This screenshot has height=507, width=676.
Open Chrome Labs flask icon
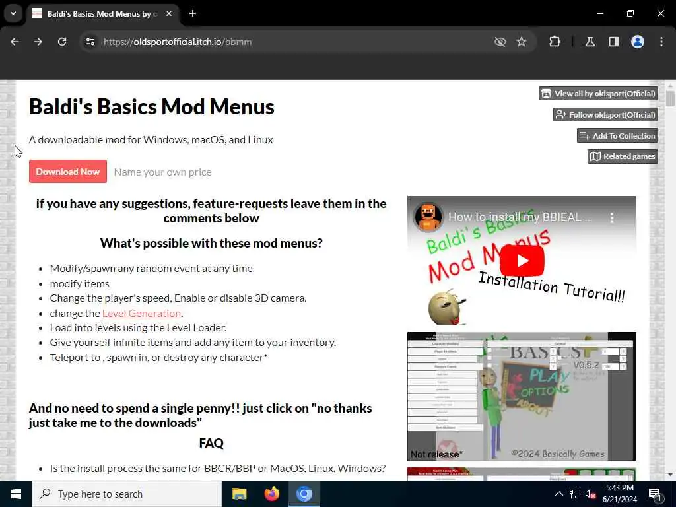tap(590, 42)
